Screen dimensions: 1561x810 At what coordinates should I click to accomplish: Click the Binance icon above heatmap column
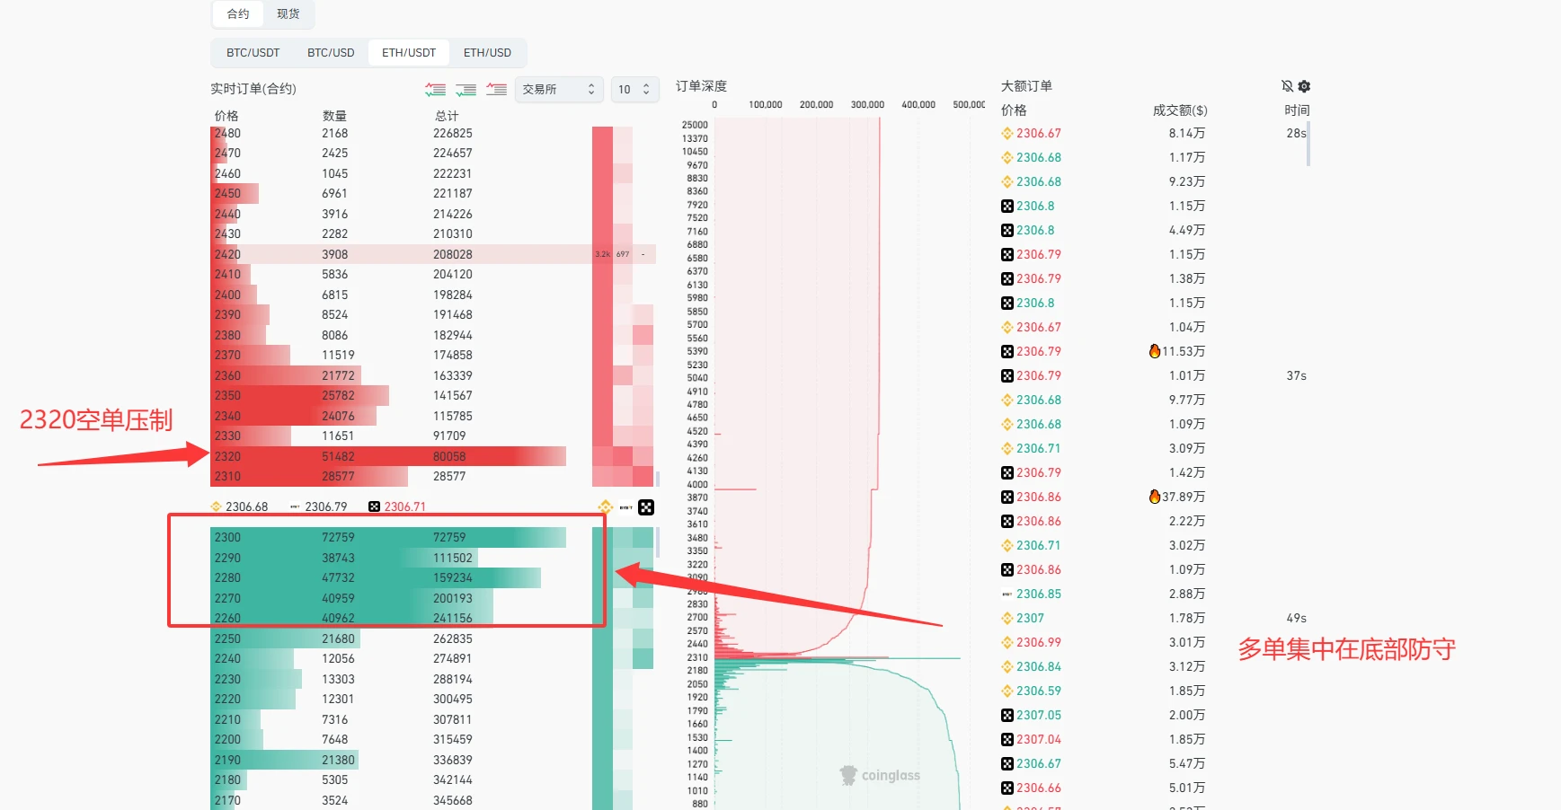605,507
